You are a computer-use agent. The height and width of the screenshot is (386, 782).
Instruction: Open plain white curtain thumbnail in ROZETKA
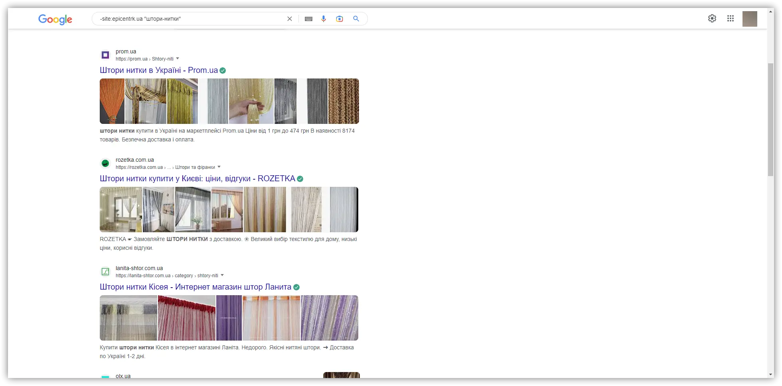[x=344, y=210]
